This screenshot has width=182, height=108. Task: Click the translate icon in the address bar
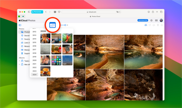click(117, 12)
